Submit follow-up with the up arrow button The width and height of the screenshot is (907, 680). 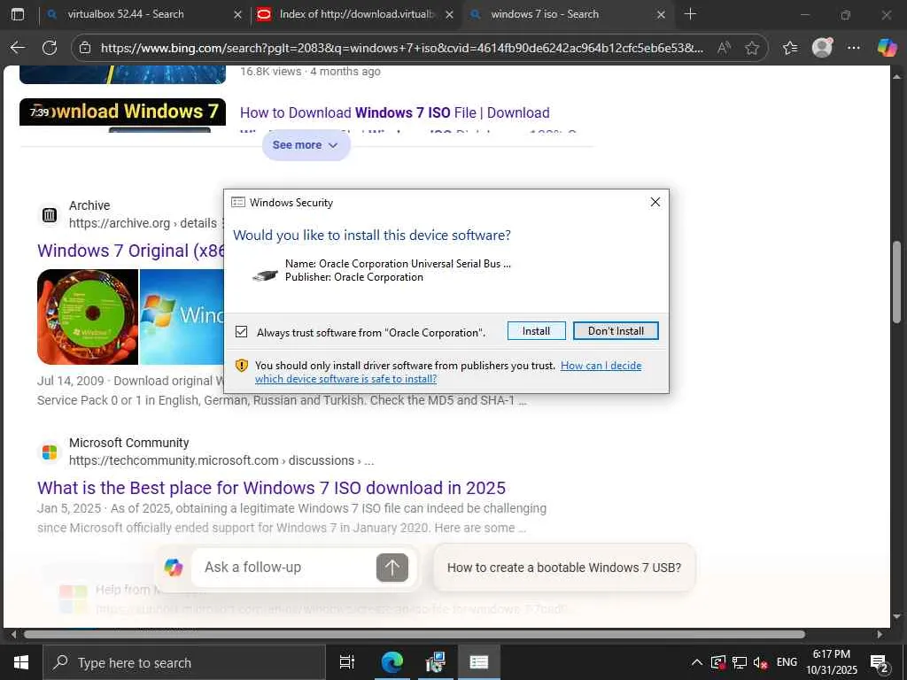392,568
